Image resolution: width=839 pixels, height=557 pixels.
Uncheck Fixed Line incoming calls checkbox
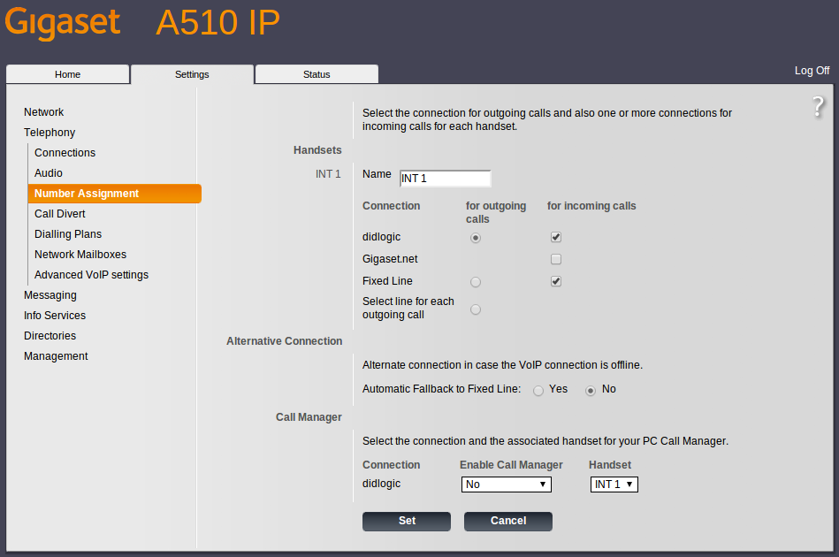coord(556,281)
